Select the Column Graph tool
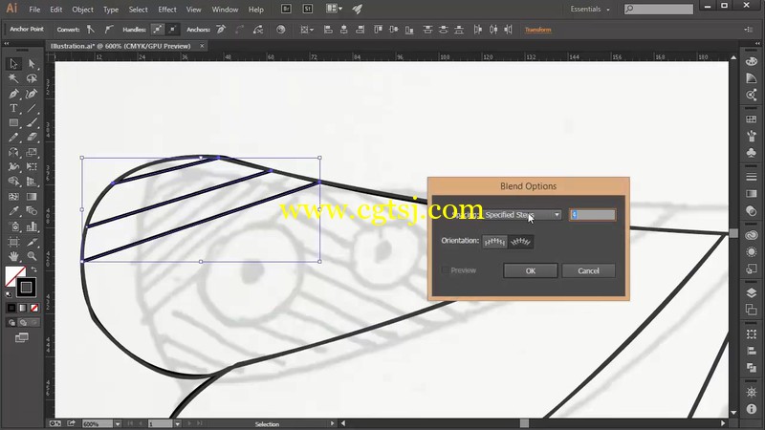Image resolution: width=765 pixels, height=430 pixels. pyautogui.click(x=32, y=226)
